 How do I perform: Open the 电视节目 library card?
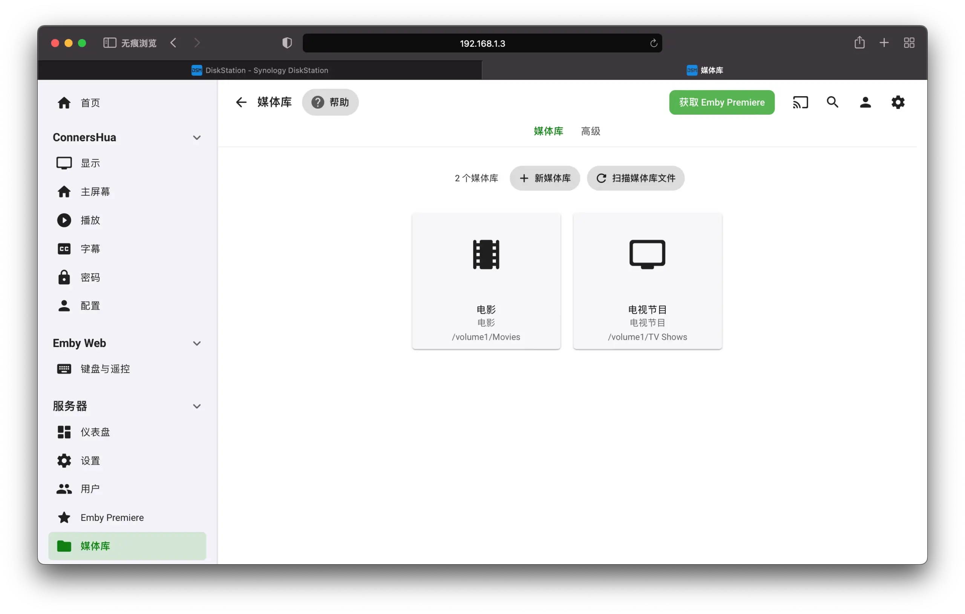pyautogui.click(x=647, y=281)
